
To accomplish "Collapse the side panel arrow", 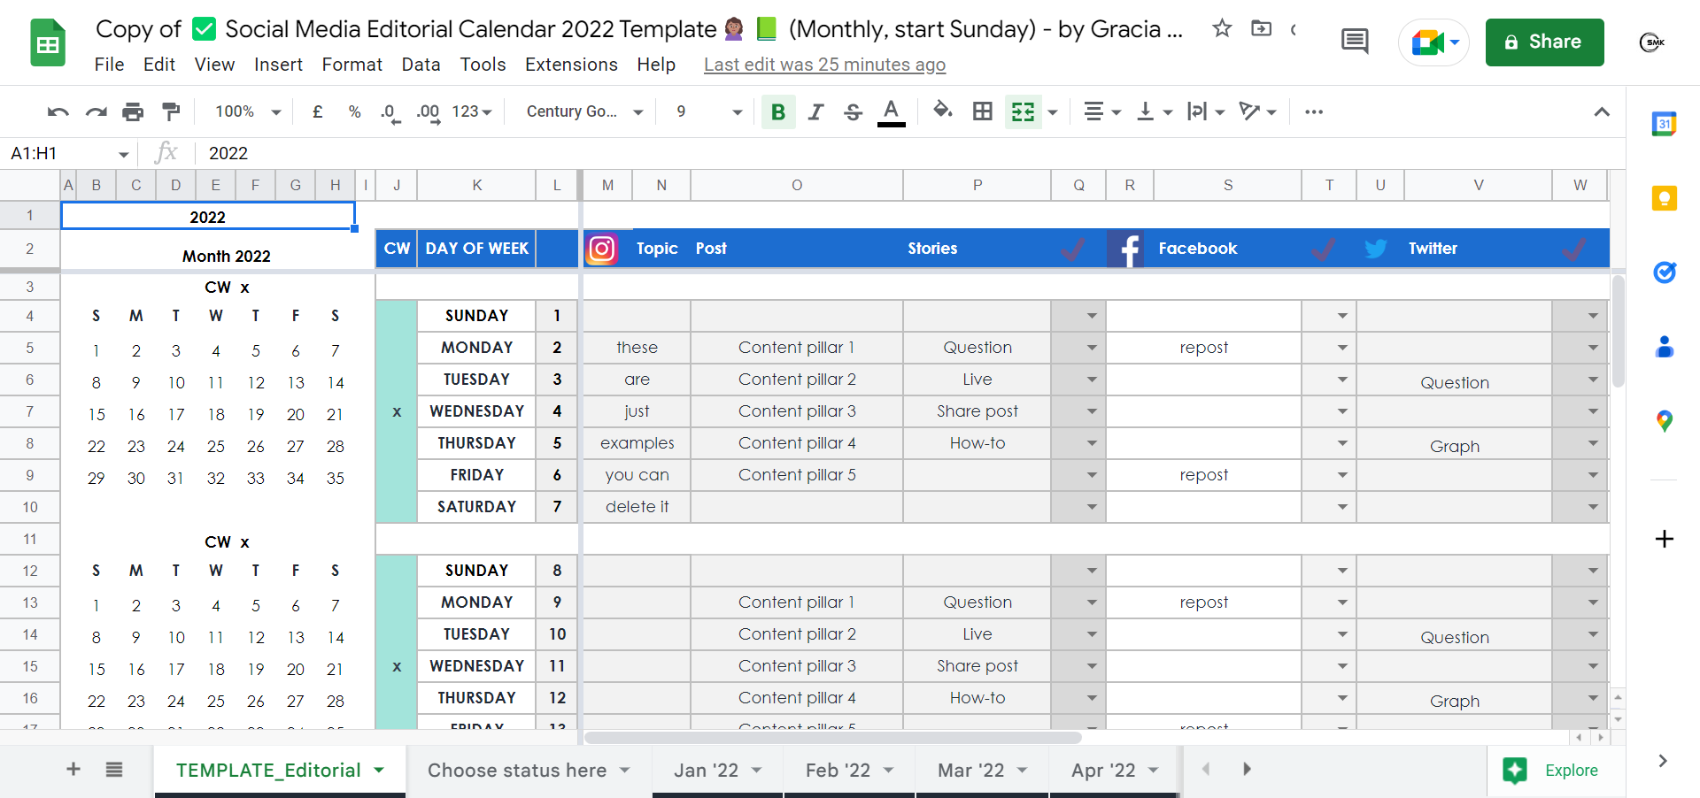I will pyautogui.click(x=1663, y=761).
